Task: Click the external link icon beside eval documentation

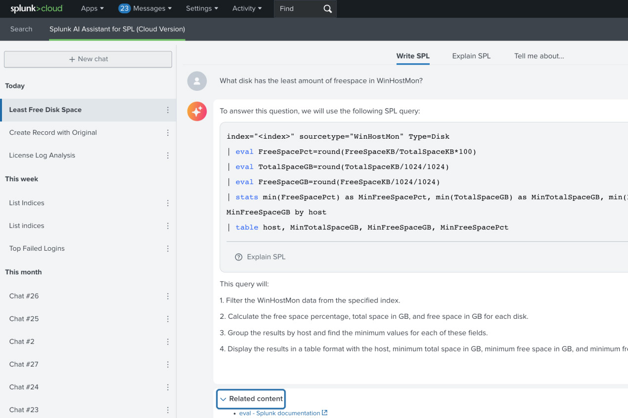Action: tap(324, 413)
